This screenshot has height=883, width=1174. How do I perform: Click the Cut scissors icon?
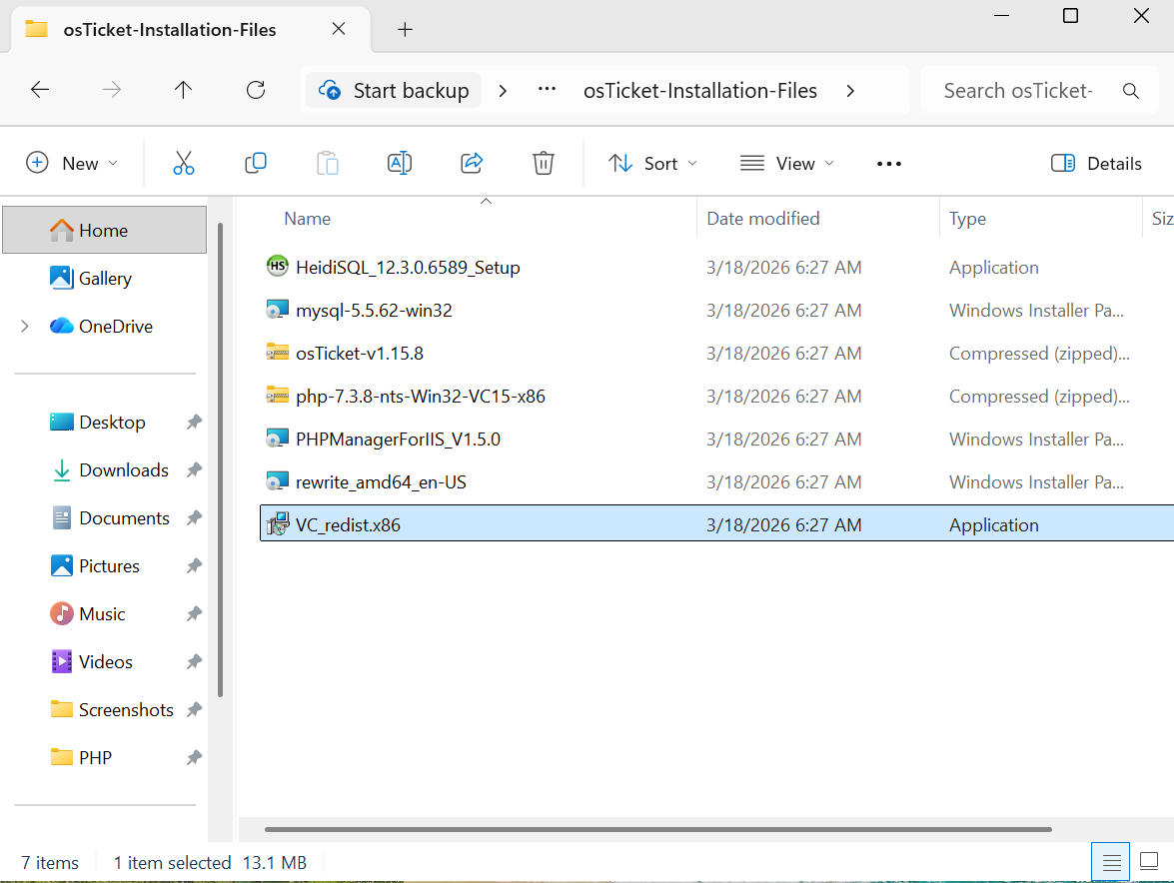point(184,163)
